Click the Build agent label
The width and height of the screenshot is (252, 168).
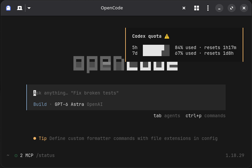40,104
